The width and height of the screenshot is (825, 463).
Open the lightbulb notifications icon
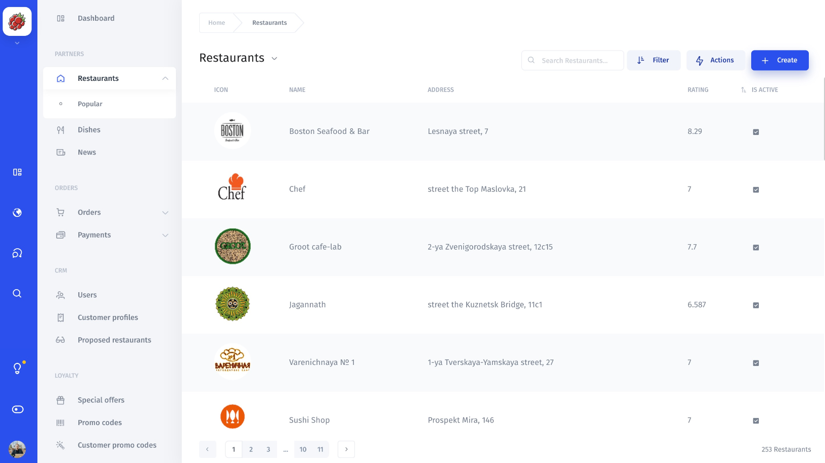point(17,368)
